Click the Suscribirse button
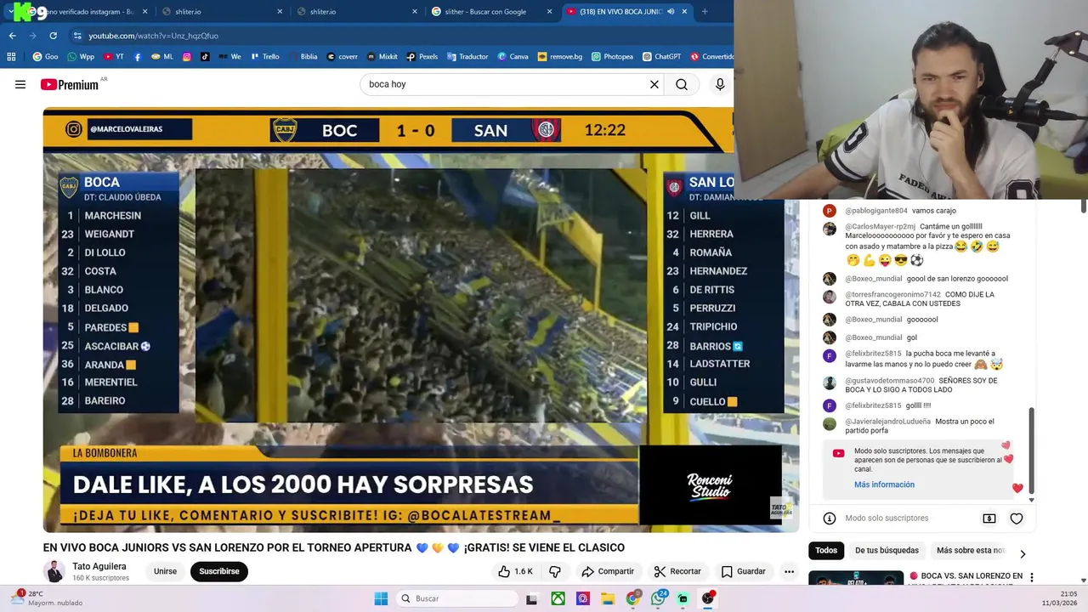Image resolution: width=1088 pixels, height=612 pixels. [x=219, y=571]
